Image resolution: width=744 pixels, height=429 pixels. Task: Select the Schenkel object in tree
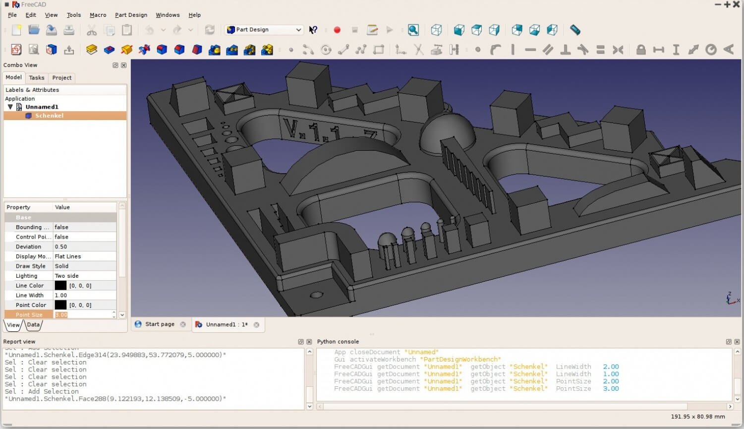click(x=49, y=116)
